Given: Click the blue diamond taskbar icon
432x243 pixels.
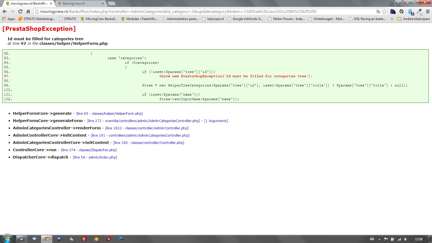Looking at the screenshot, I should (34, 239).
